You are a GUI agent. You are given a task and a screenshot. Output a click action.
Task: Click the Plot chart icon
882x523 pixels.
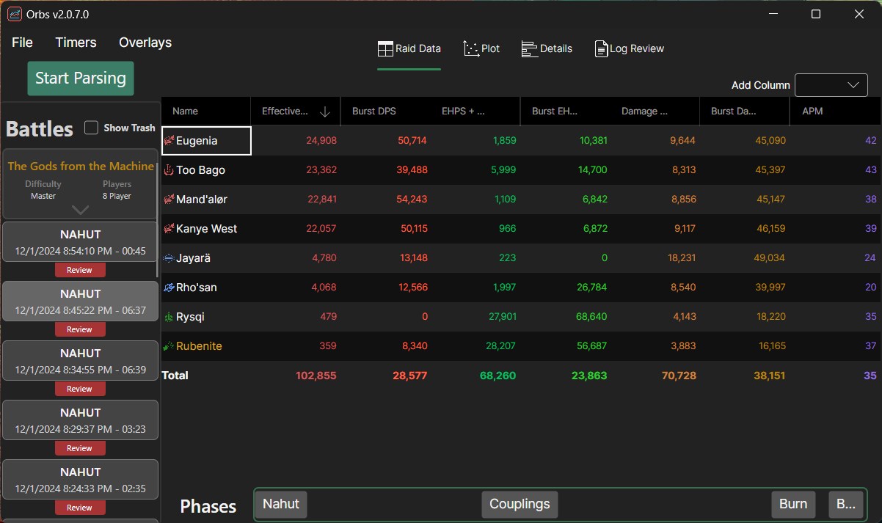coord(471,49)
